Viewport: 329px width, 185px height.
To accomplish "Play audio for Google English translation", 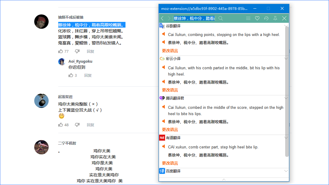I will click(x=164, y=34).
